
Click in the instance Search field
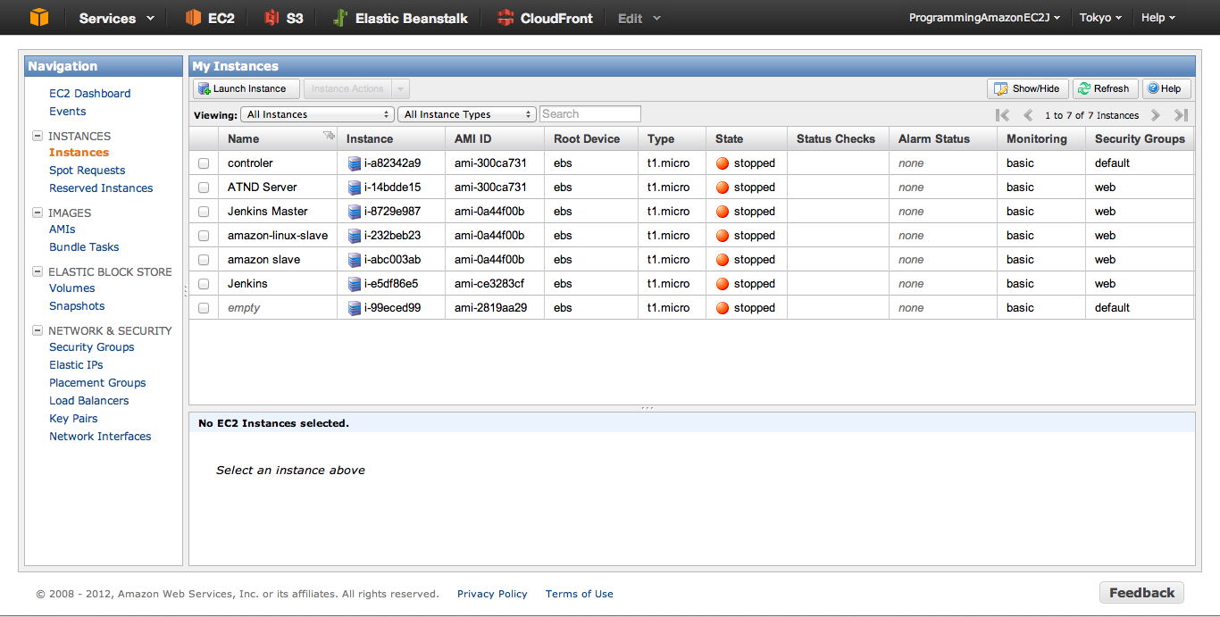pyautogui.click(x=589, y=114)
